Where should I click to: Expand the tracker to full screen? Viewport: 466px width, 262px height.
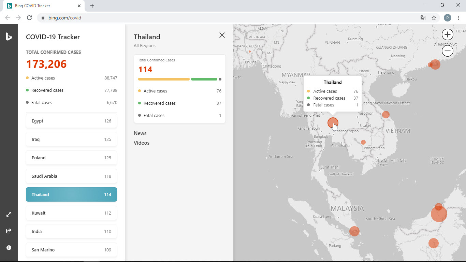pos(9,214)
